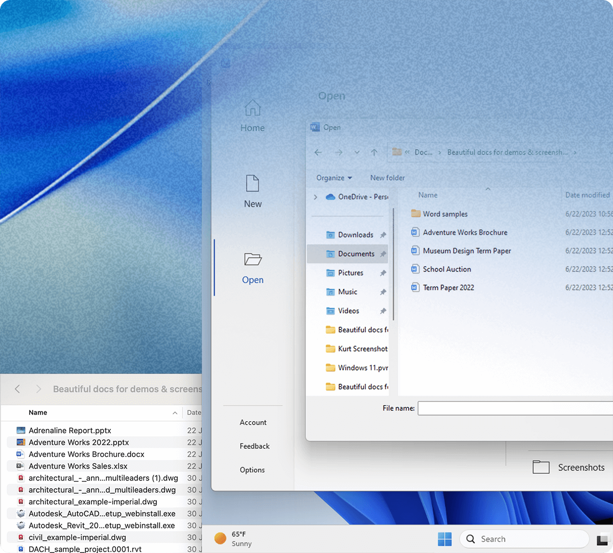
Task: Open the weather widget showing 65°F Sunny
Action: pyautogui.click(x=233, y=539)
